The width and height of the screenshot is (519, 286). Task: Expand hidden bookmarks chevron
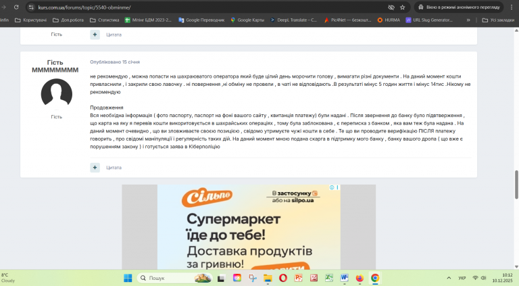coord(468,20)
